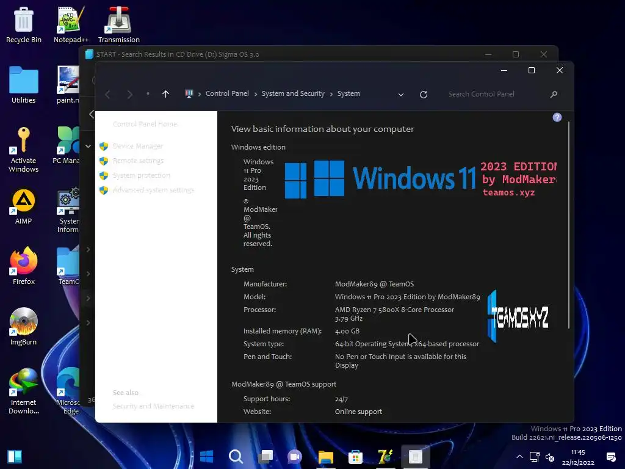Select the ModMaker89 @ TeamOS manufacturer value
Viewport: 625px width, 469px height.
374,284
